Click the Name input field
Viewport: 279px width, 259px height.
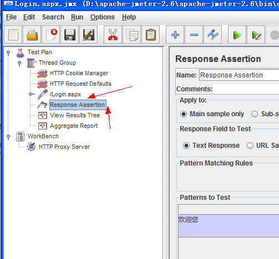click(239, 75)
